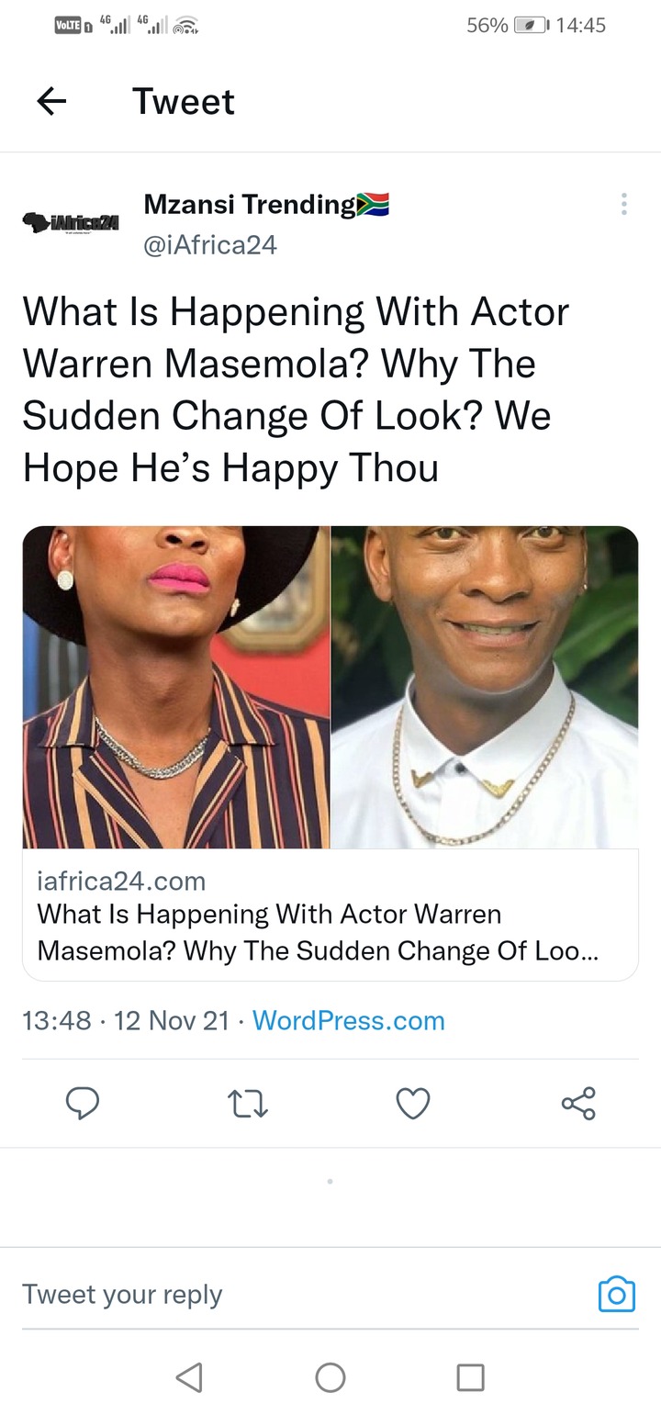Open the three-dot tweet options menu

624,204
